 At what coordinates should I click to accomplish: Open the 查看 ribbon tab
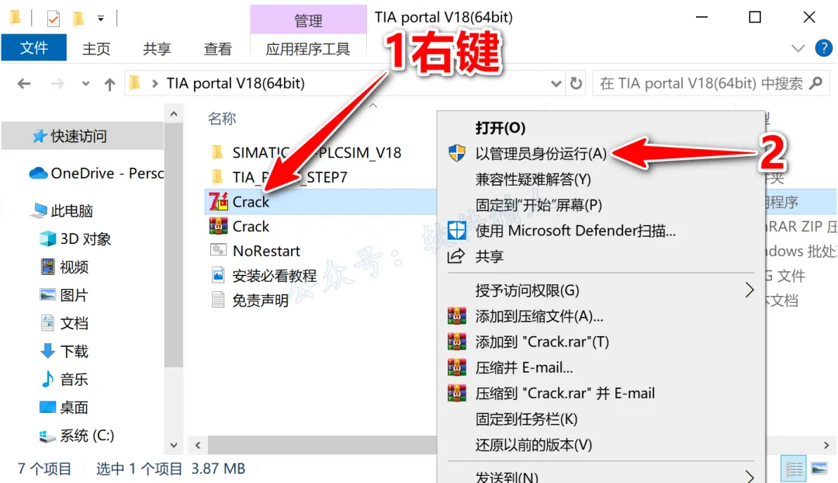pyautogui.click(x=217, y=49)
